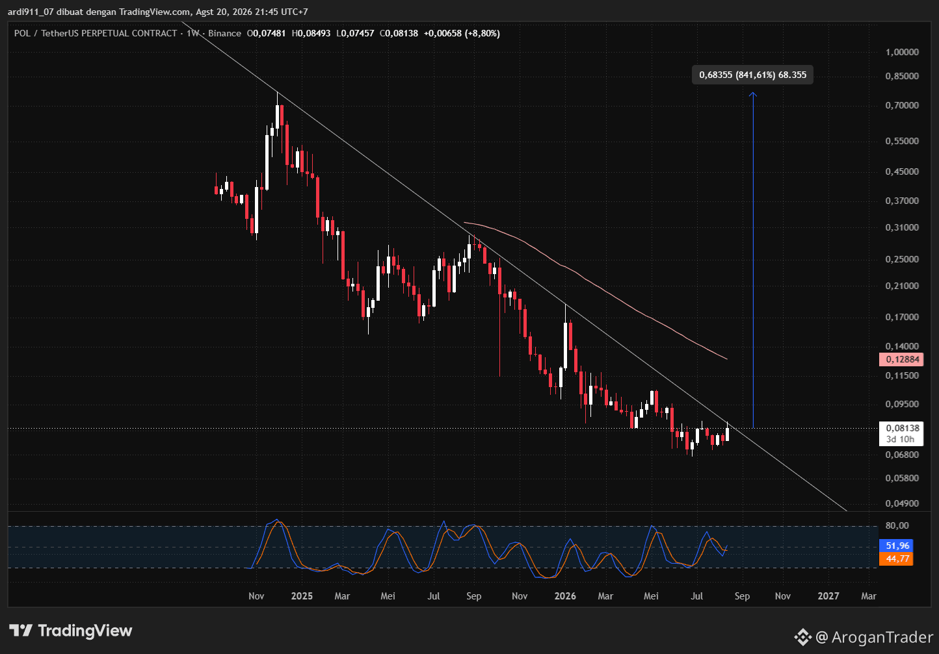939x654 pixels.
Task: Click the "0,05800" price axis label
Action: click(x=902, y=479)
